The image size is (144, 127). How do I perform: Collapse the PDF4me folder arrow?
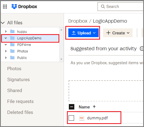click(x=6, y=45)
